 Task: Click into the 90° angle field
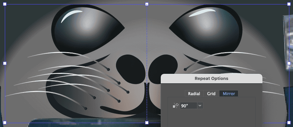(188, 106)
